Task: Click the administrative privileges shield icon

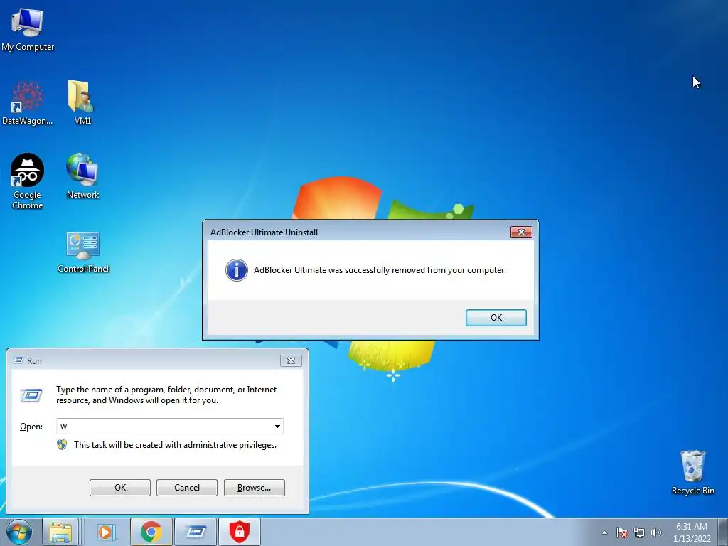Action: (62, 445)
